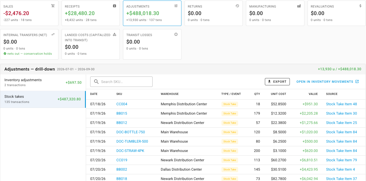Image resolution: width=366 pixels, height=181 pixels.
Task: Open the Sales summary card
Action: pyautogui.click(x=29, y=13)
